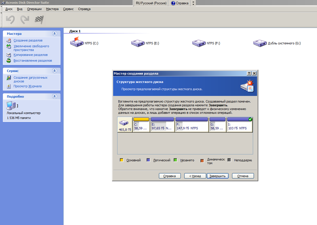Image resolution: width=317 pixels, height=225 pixels.
Task: Collapse the Сервис sidebar panel
Action: pyautogui.click(x=54, y=71)
